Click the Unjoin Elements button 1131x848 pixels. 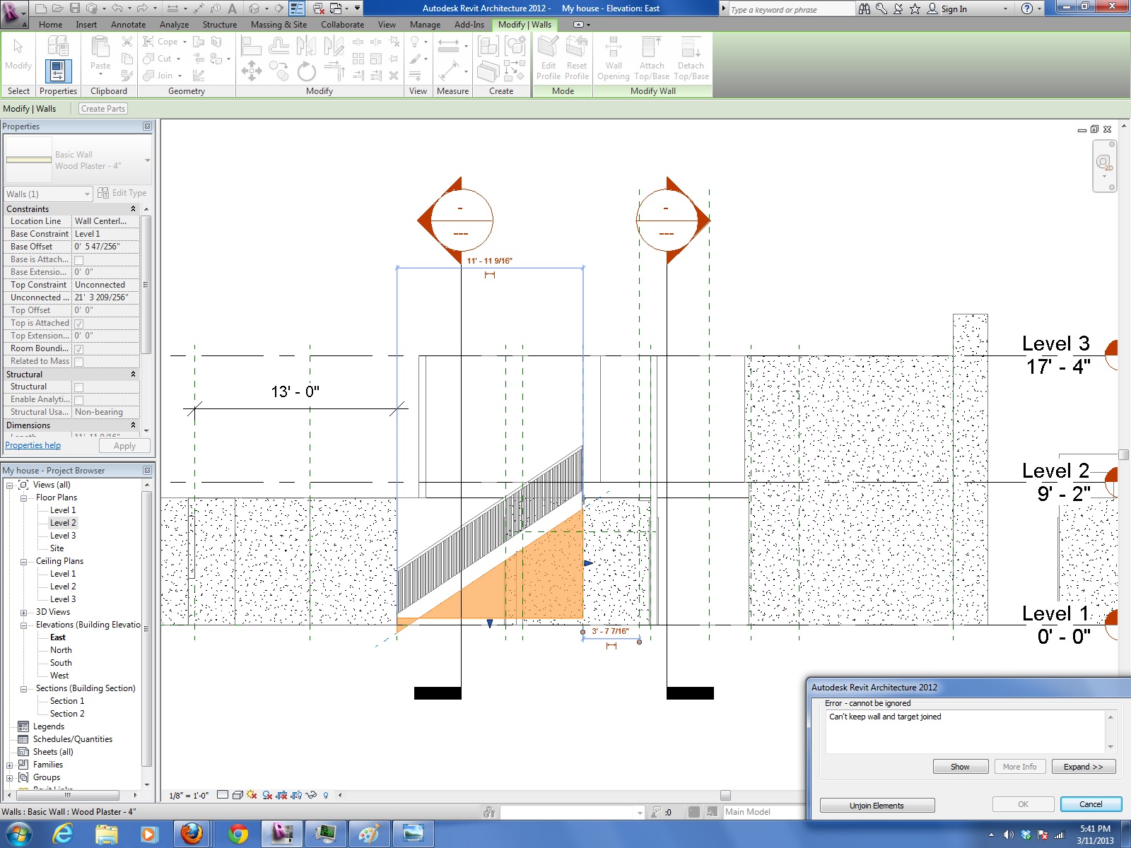pyautogui.click(x=877, y=806)
